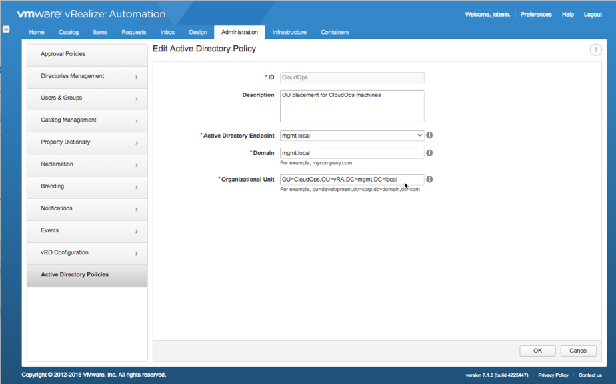
Task: Click inside the Description text area
Action: tap(351, 106)
